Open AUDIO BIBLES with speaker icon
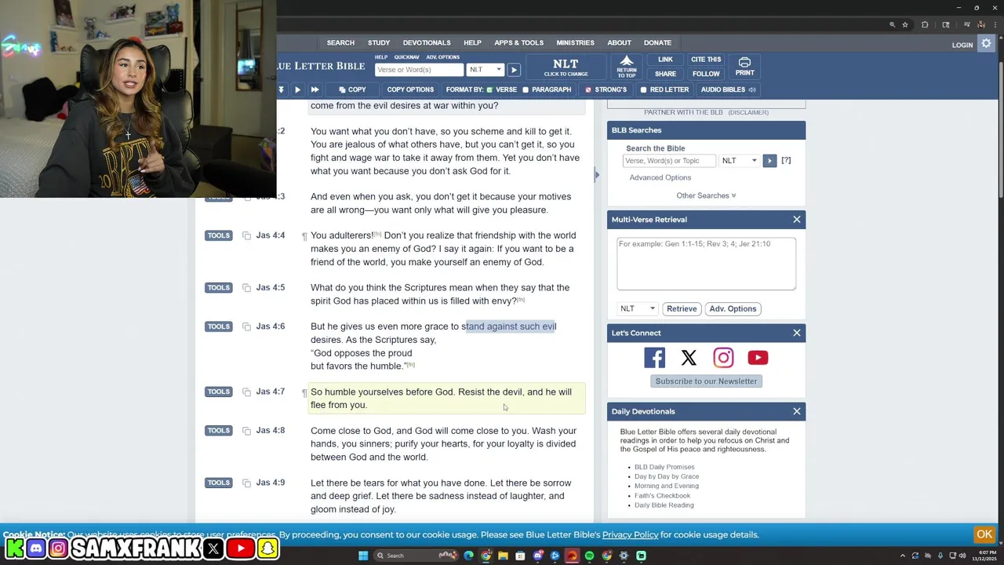This screenshot has height=565, width=1004. click(x=727, y=89)
